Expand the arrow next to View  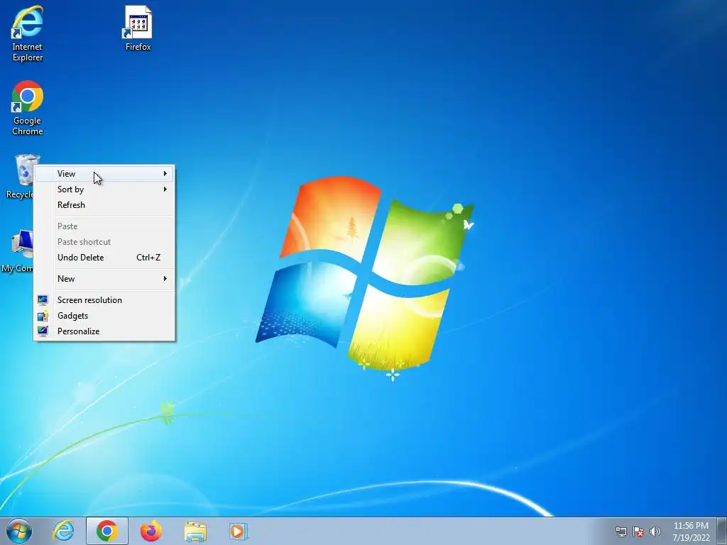tap(165, 174)
